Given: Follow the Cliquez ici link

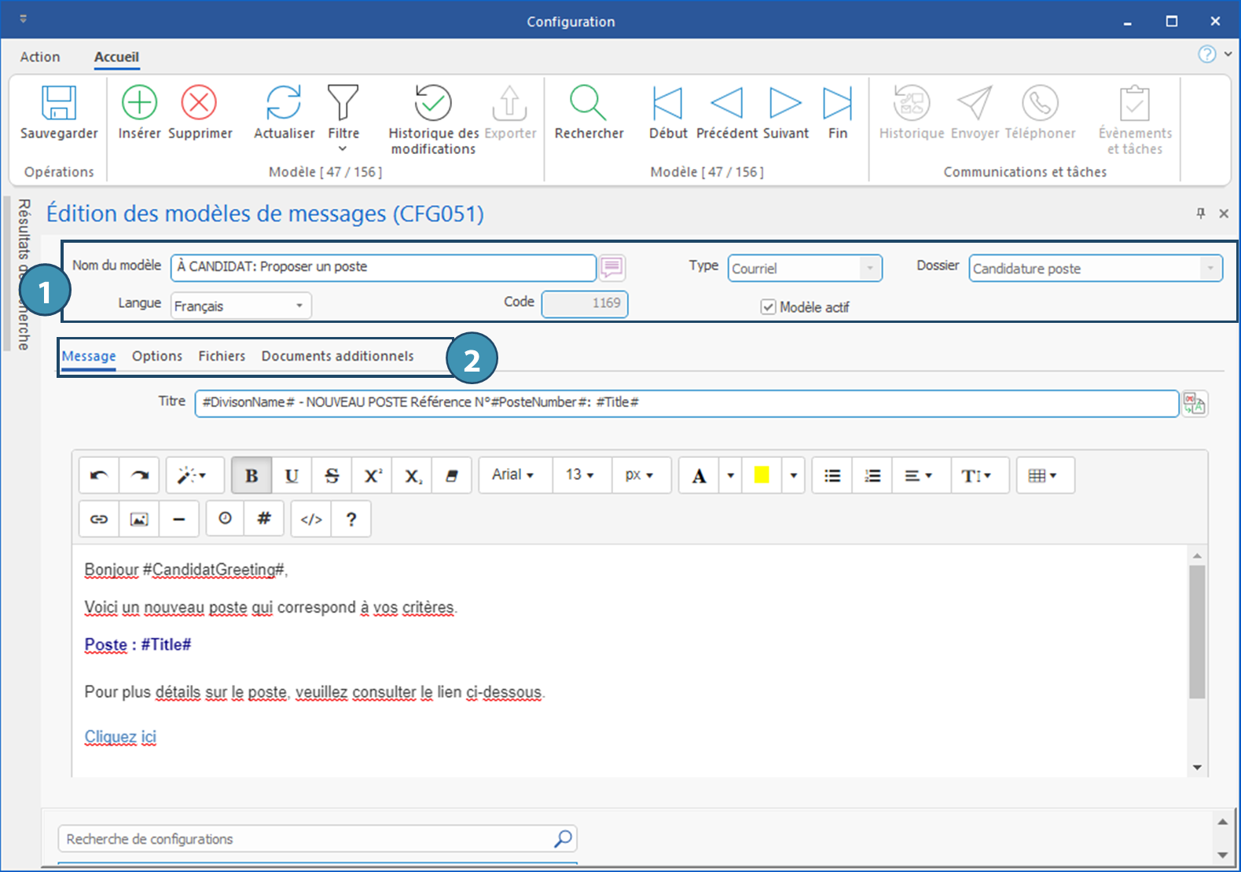Looking at the screenshot, I should tap(120, 737).
